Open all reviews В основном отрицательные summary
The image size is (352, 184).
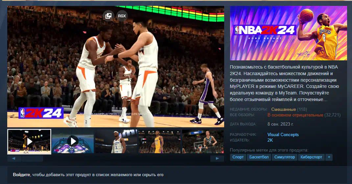point(295,115)
